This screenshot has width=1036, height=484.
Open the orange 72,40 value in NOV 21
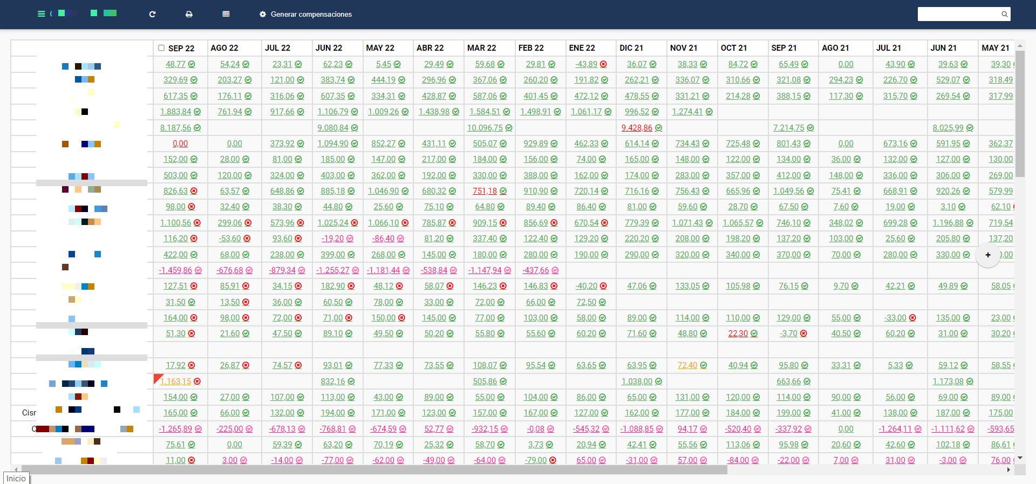687,365
